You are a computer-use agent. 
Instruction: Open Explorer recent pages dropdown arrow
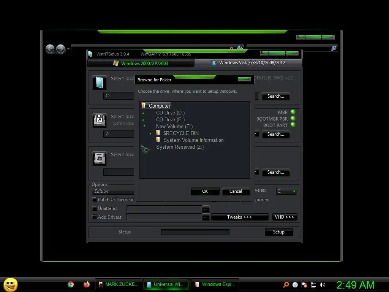68,49
